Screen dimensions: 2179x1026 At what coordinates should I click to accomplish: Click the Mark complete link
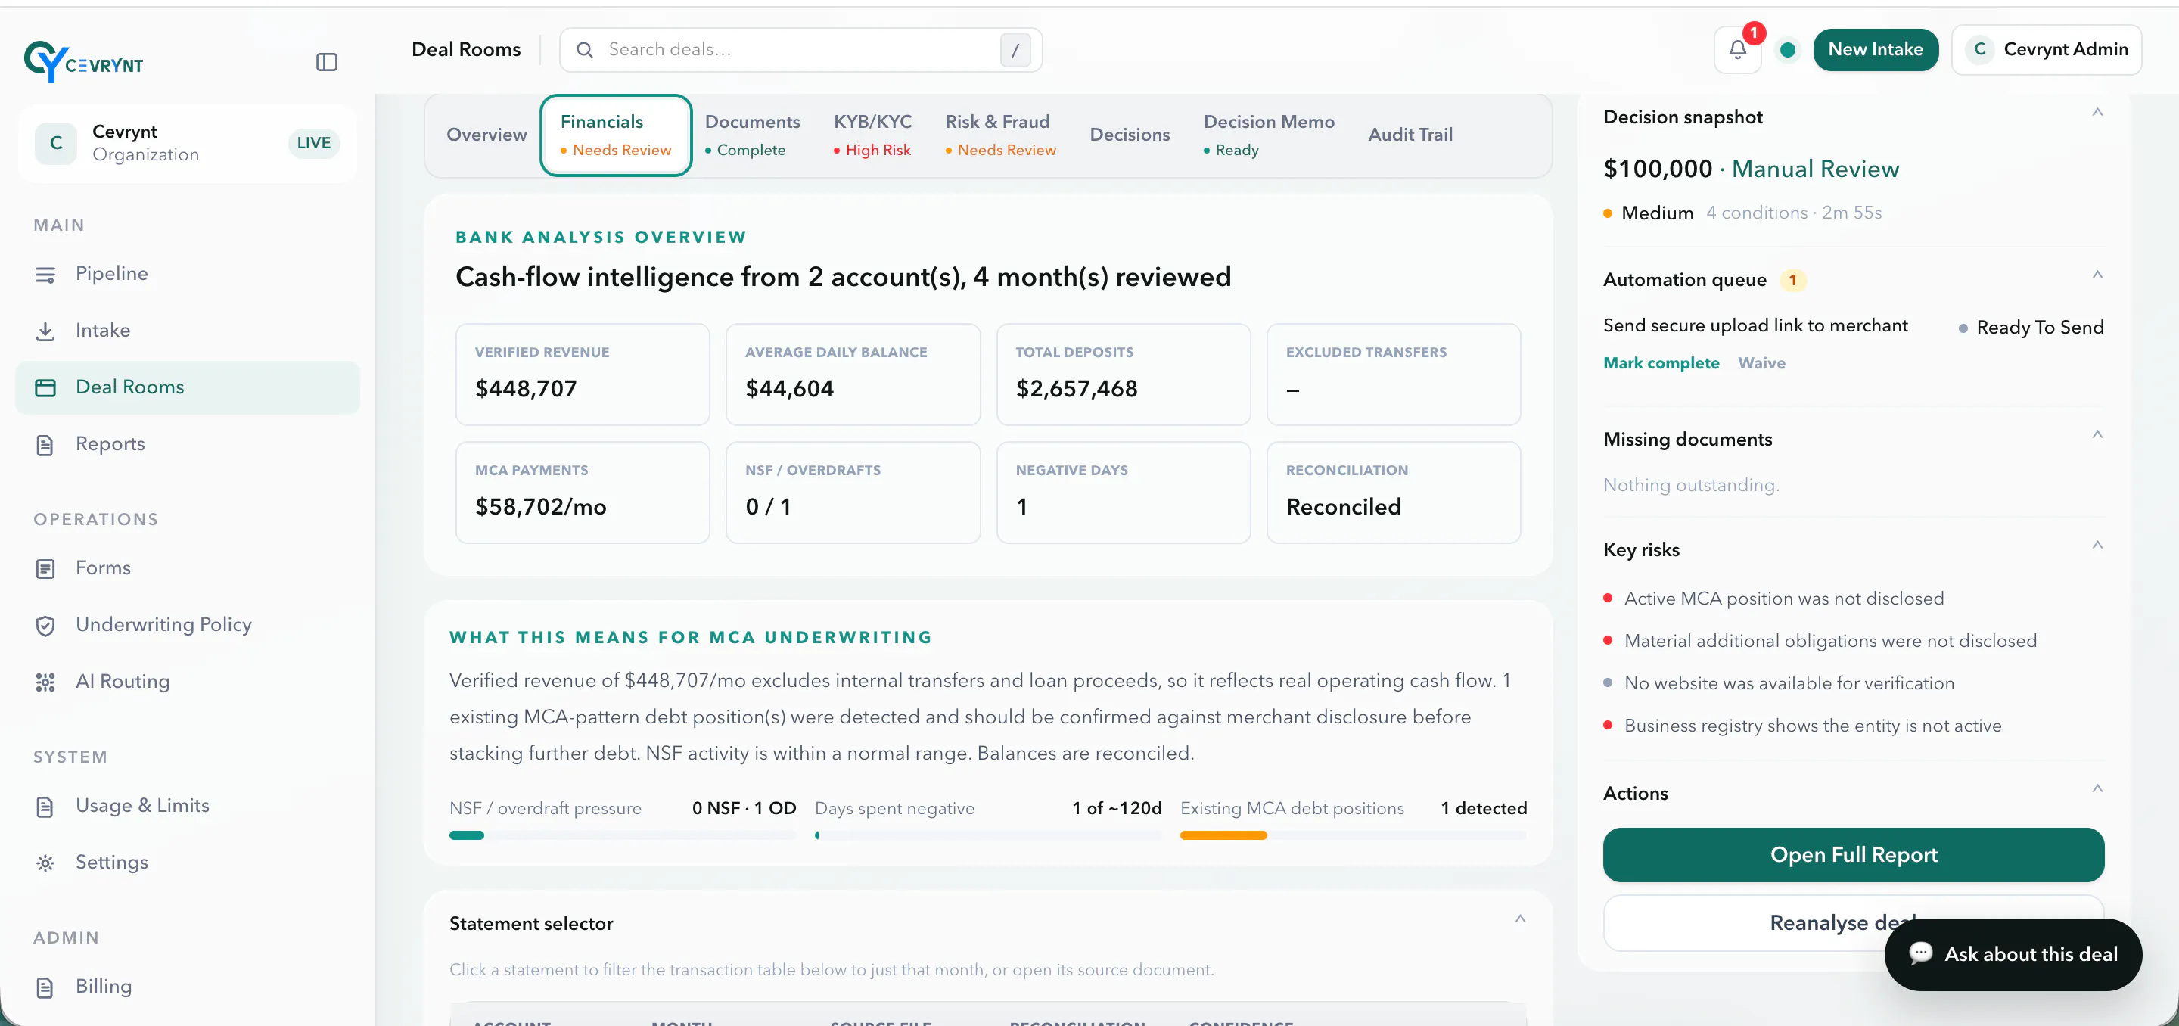tap(1661, 363)
